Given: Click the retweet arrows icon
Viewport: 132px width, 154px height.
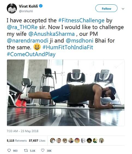Looking at the screenshot, I should 26,150.
